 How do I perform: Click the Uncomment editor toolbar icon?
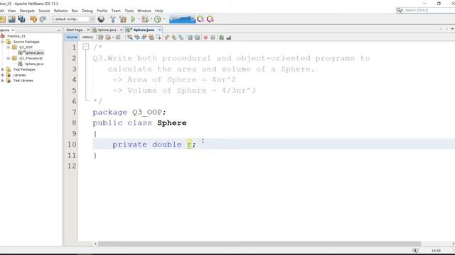229,38
